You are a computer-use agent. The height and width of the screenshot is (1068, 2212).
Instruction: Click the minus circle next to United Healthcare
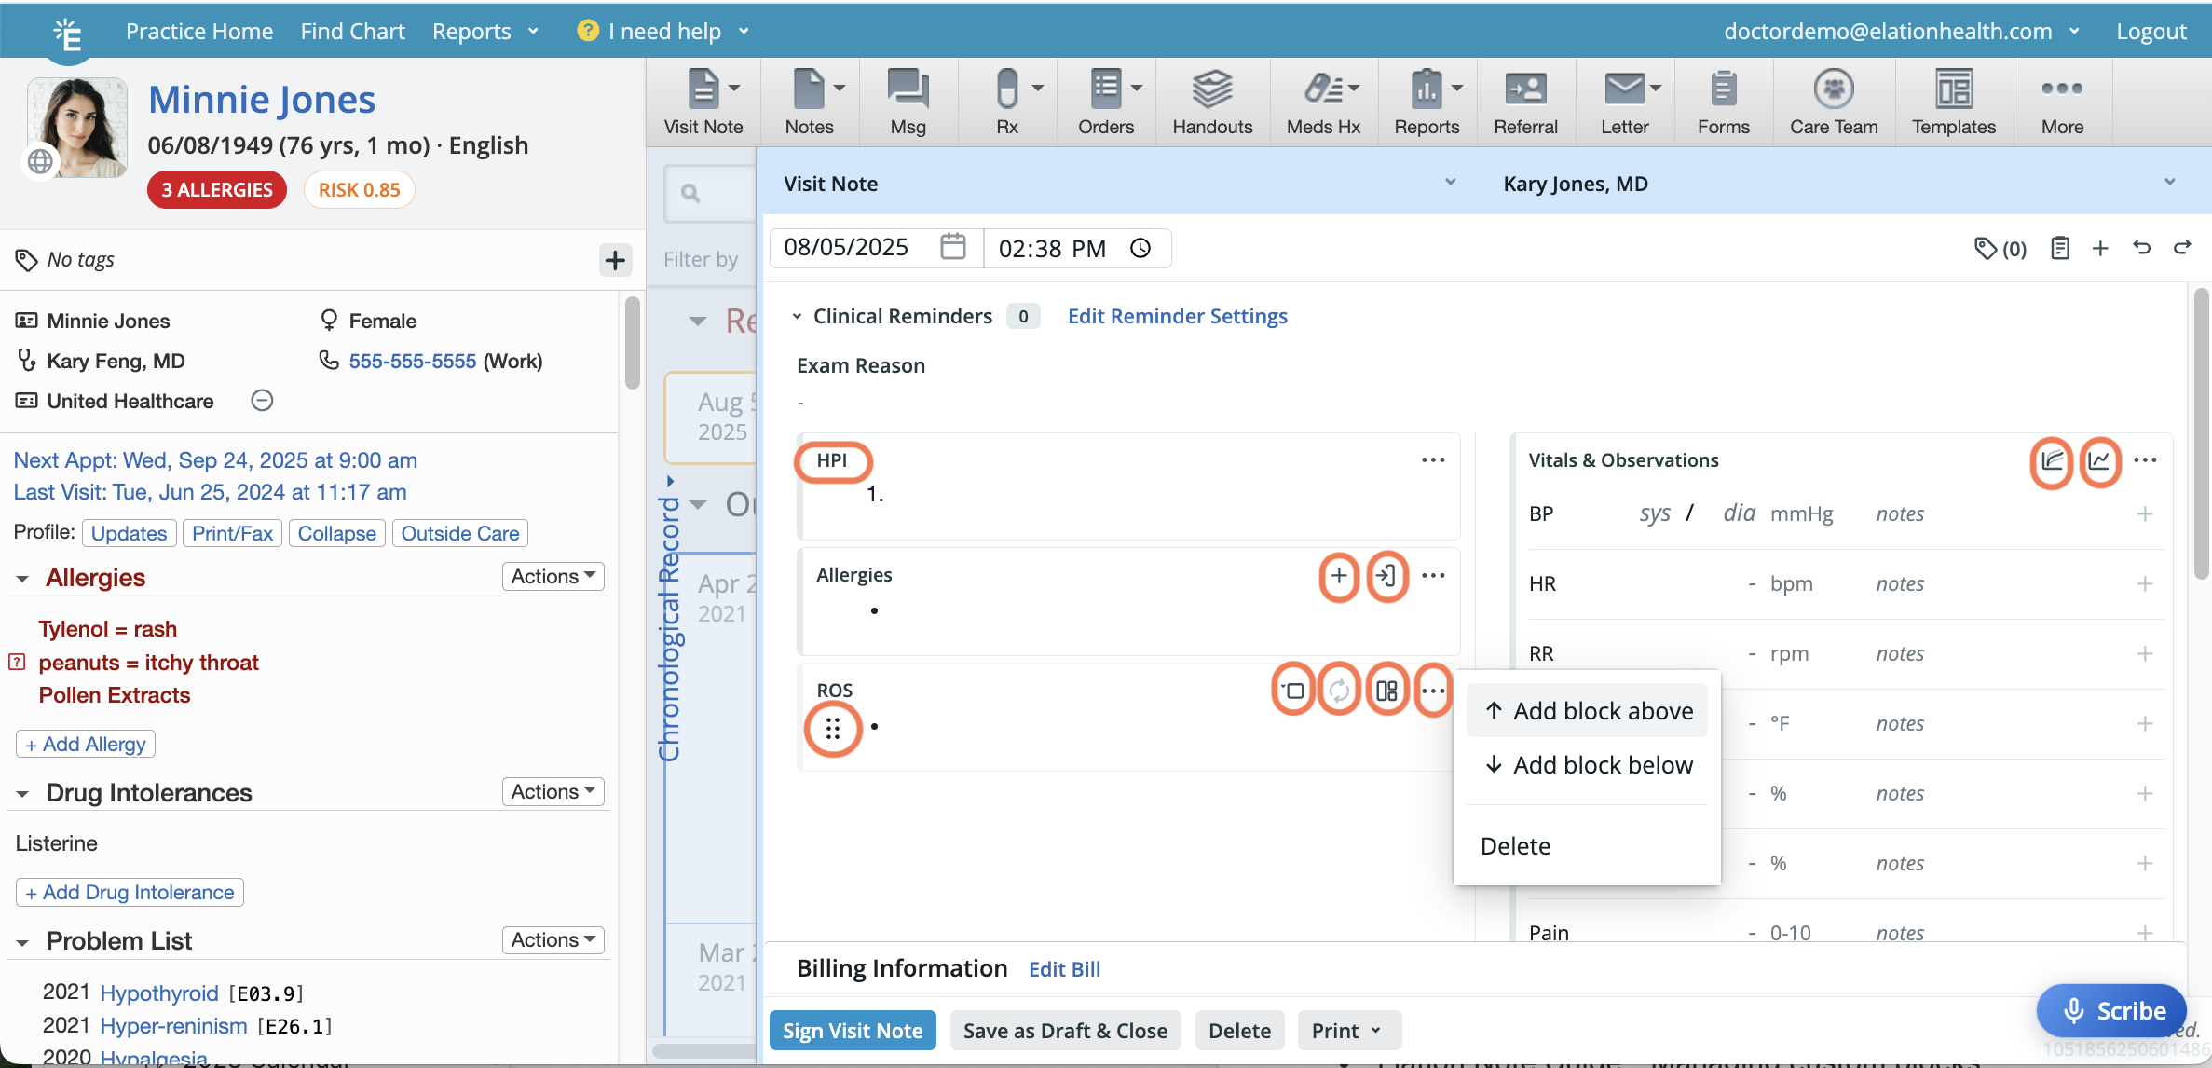(x=262, y=401)
